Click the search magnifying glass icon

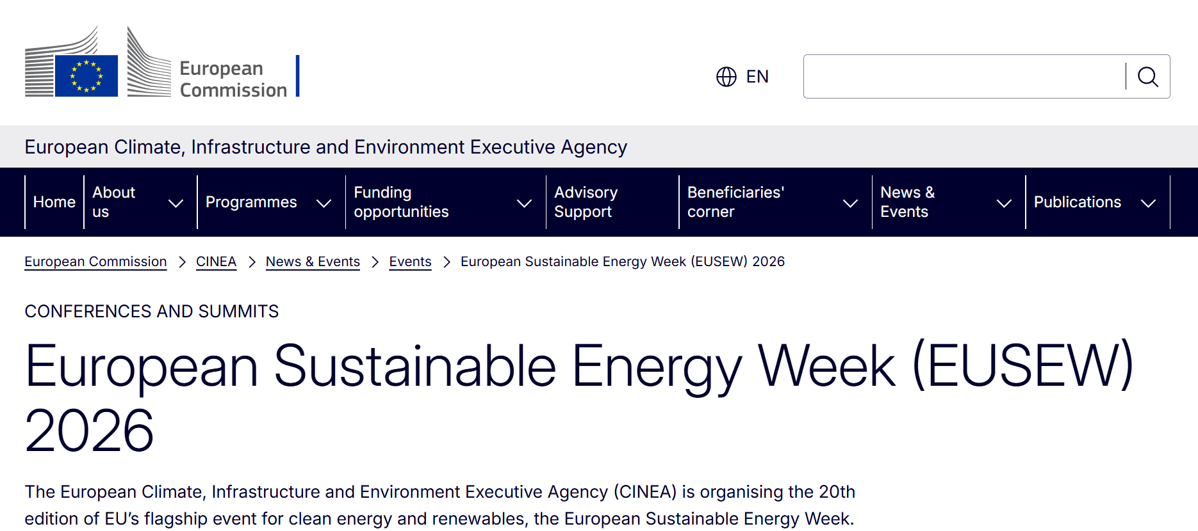1148,77
